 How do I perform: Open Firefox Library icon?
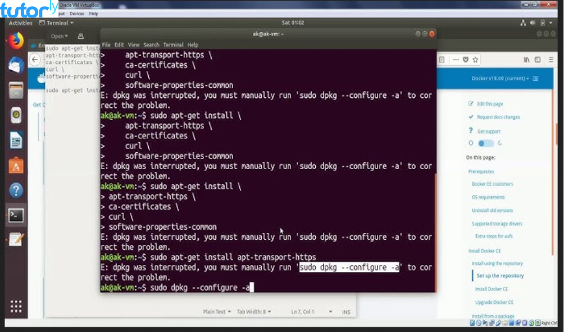pyautogui.click(x=526, y=60)
